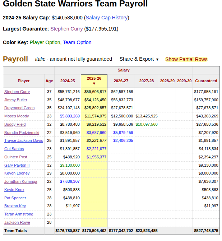The height and width of the screenshot is (241, 222).
Task: Click Gui Santos team option $2,221,677
Action: [x=96, y=149]
